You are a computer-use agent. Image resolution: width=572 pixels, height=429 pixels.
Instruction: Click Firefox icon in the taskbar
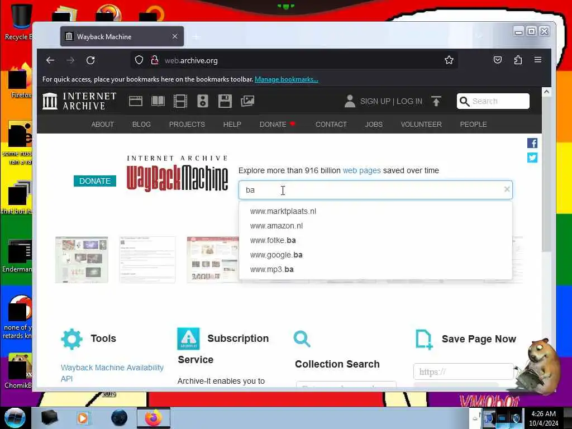154,418
